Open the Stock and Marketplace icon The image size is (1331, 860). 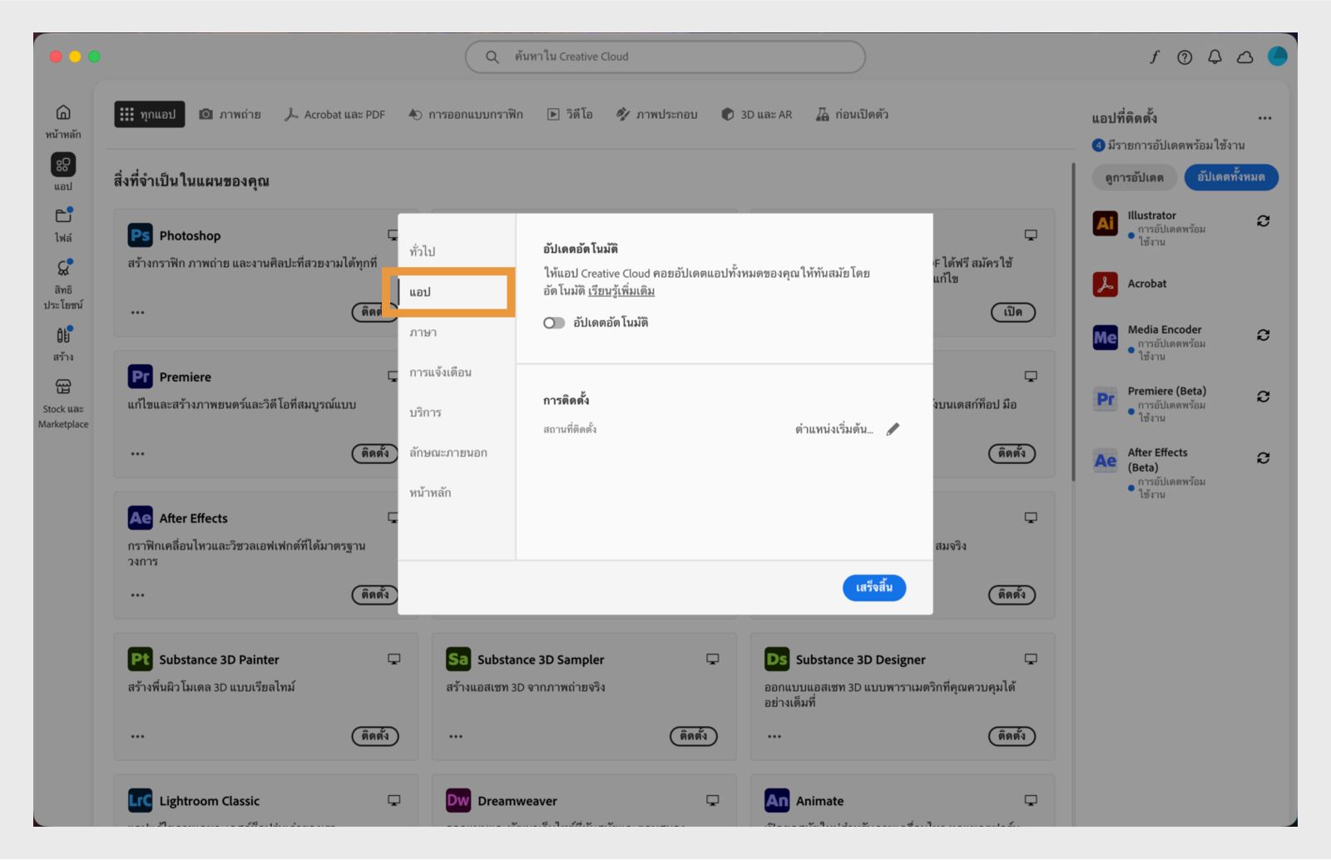pos(63,387)
